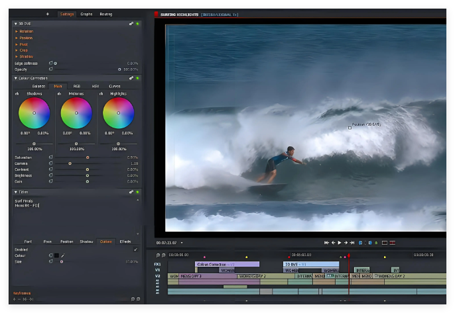Click the black outline Colour swatch
The image size is (455, 313).
pyautogui.click(x=56, y=255)
